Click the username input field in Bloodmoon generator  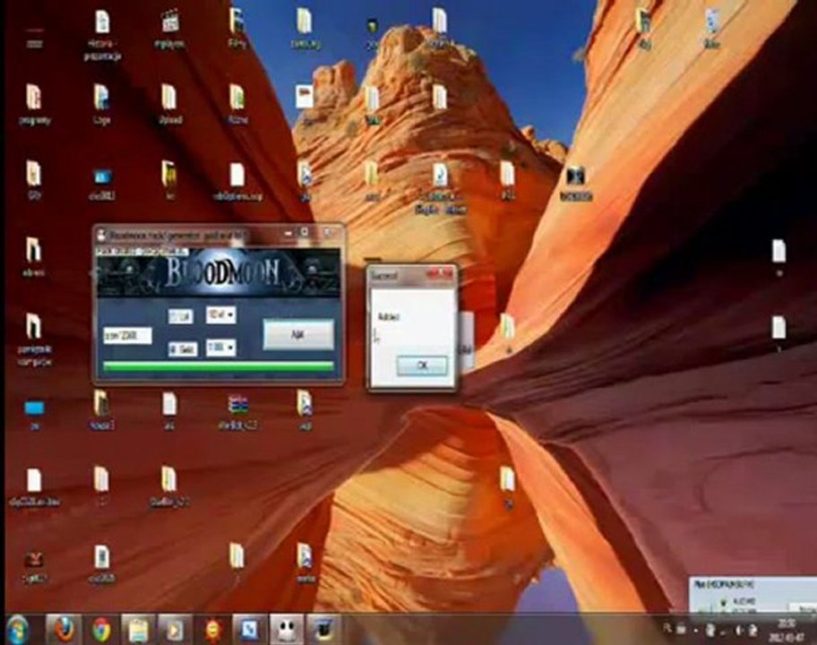[x=127, y=336]
